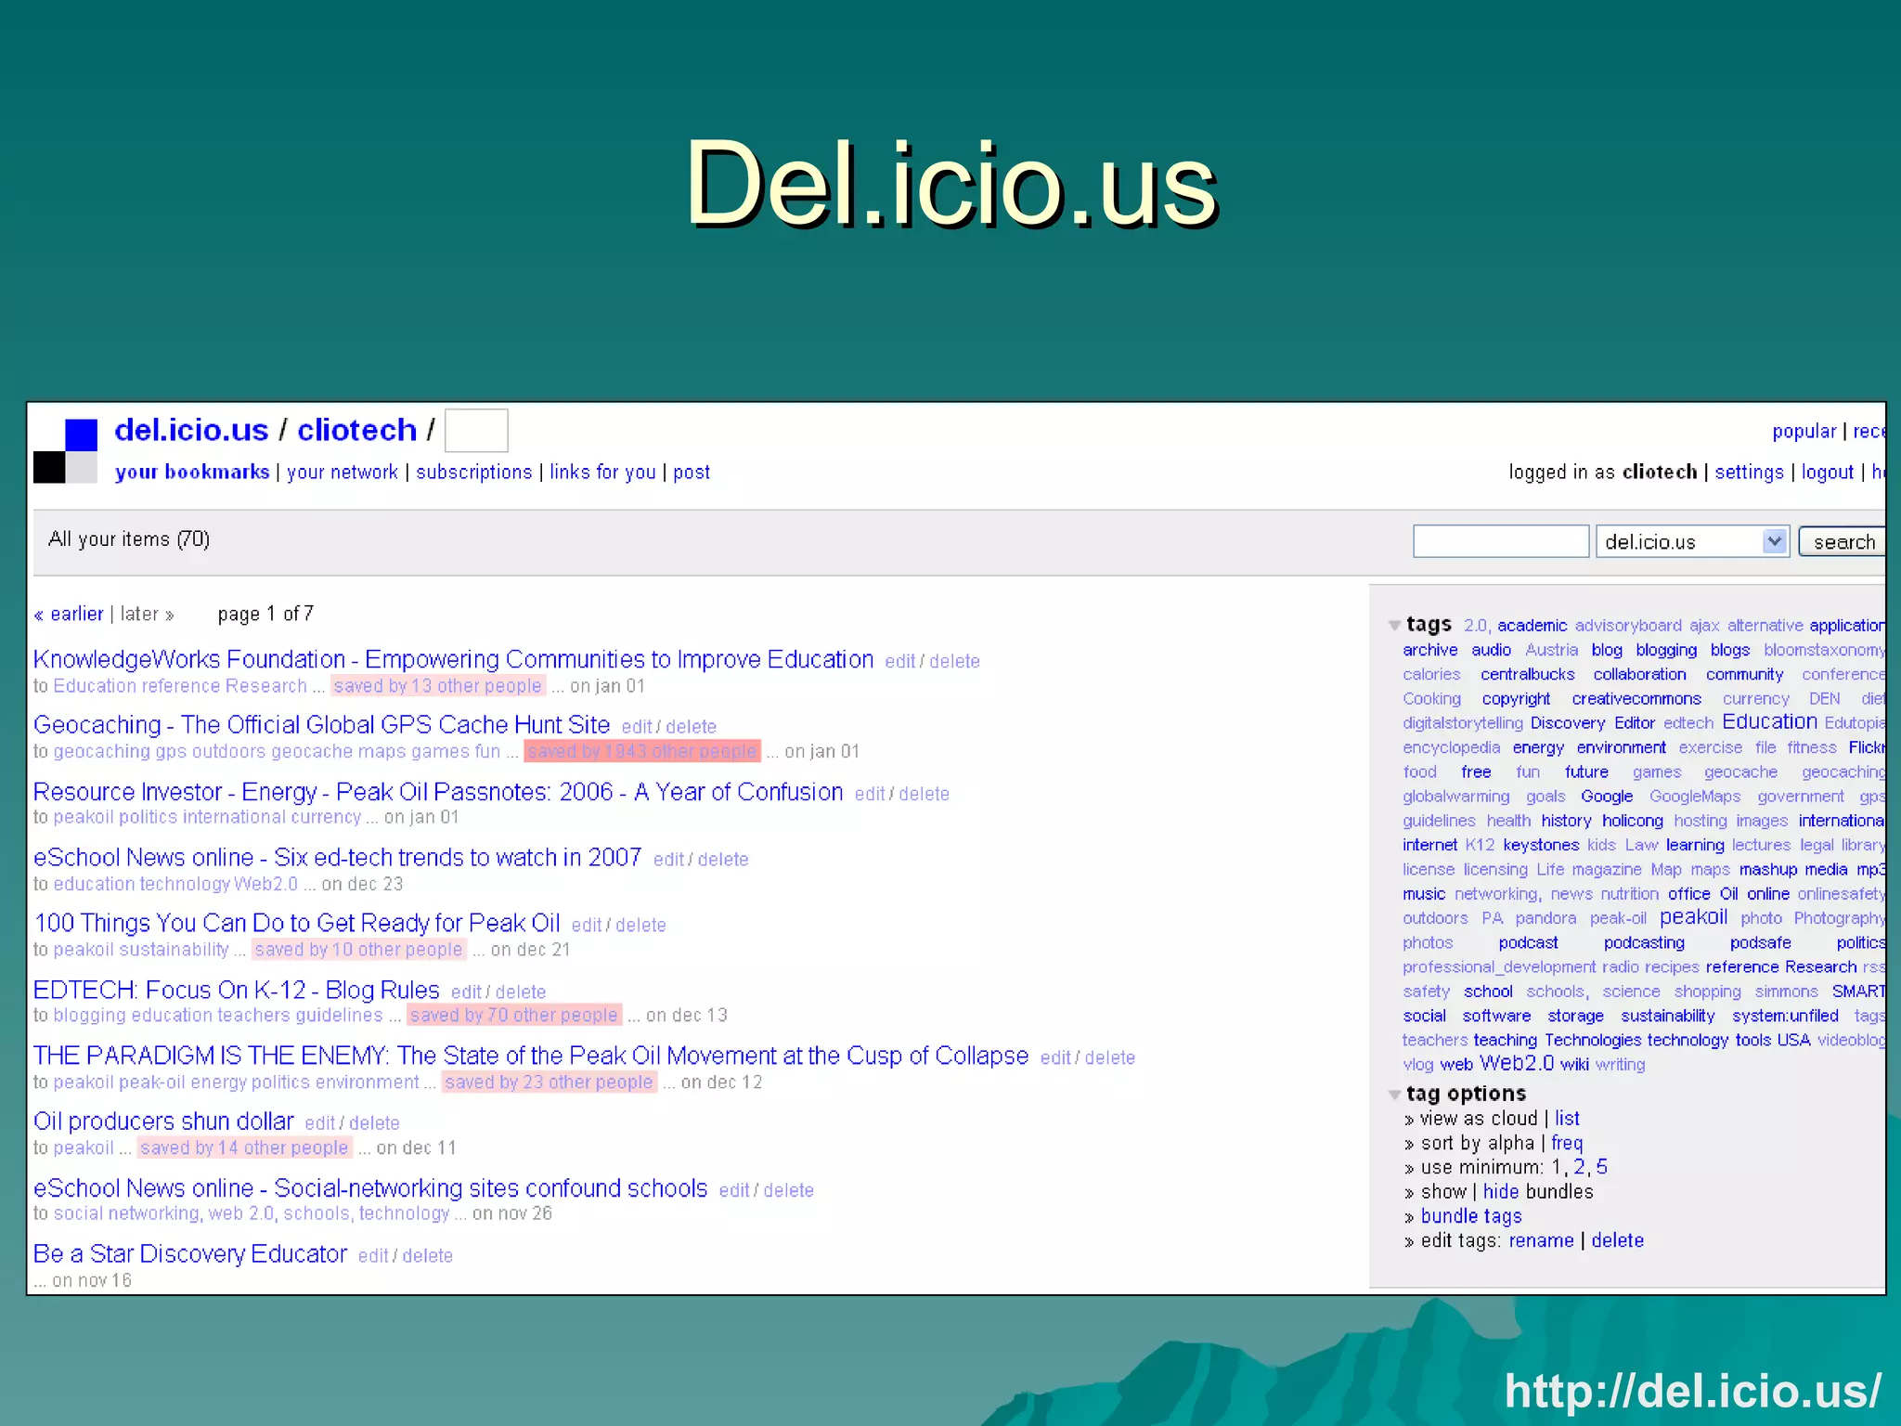Click the tag filter box after cliotech

point(476,431)
